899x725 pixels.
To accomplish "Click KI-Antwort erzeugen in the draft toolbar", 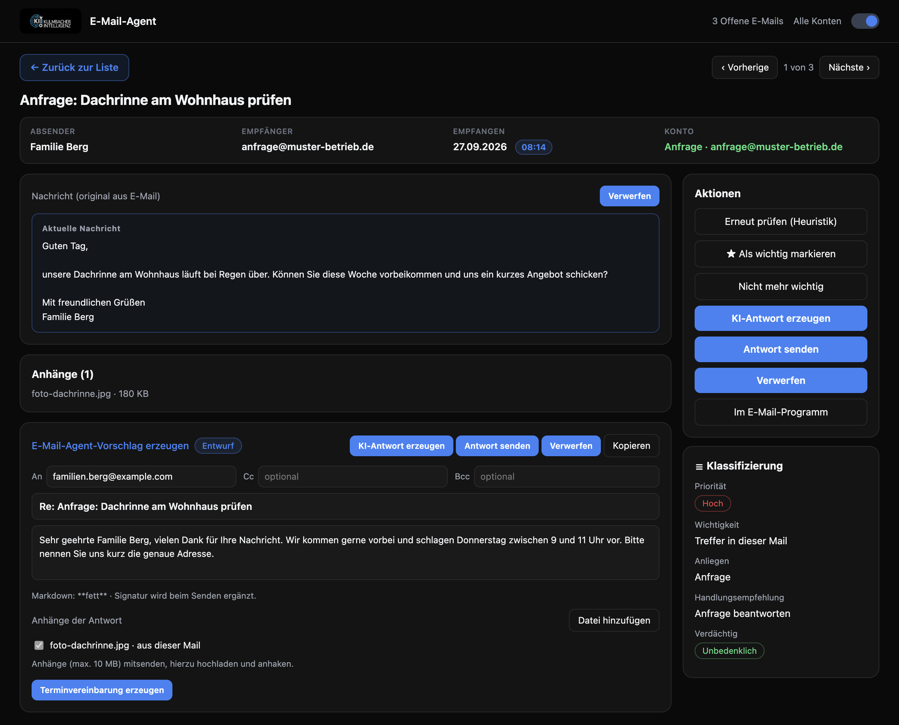I will click(401, 446).
